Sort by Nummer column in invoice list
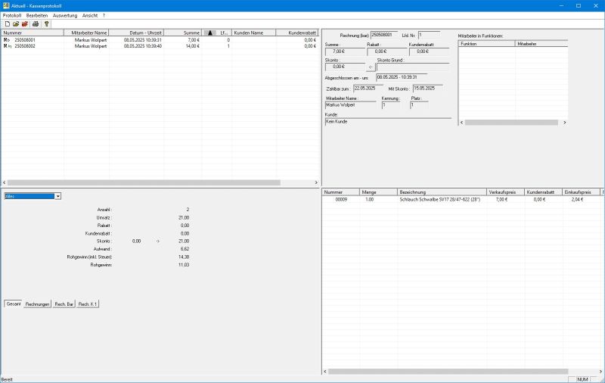Viewport: 605px width, 383px height. [33, 33]
